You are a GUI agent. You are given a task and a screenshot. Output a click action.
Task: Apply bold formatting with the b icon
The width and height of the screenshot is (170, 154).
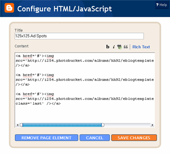108,47
